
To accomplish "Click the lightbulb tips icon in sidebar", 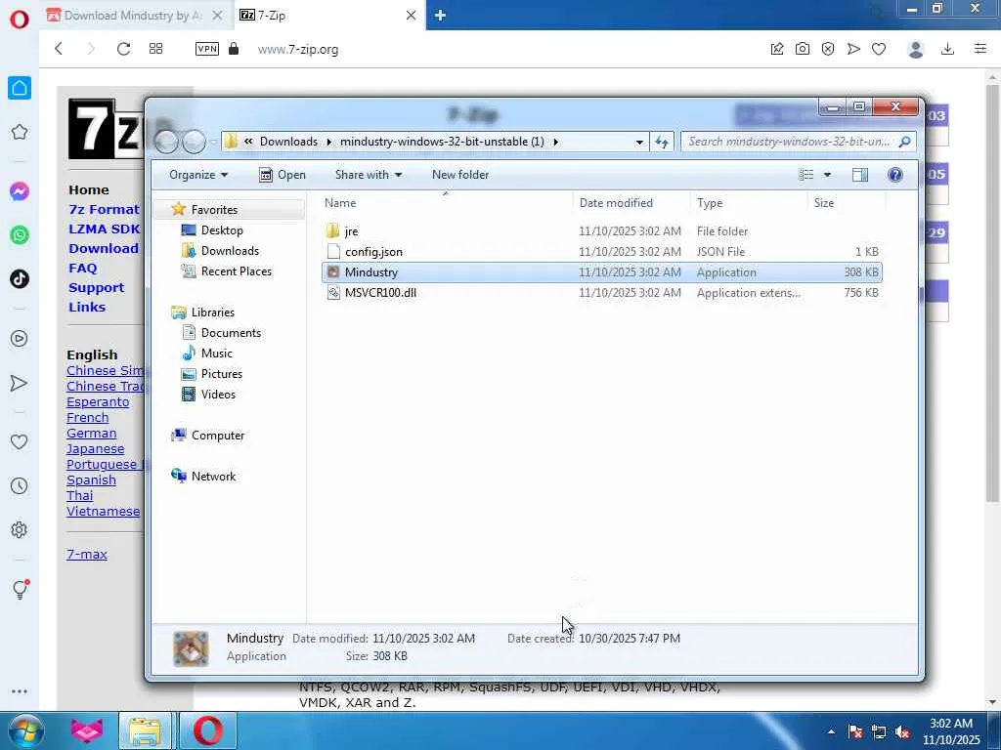I will coord(20,589).
